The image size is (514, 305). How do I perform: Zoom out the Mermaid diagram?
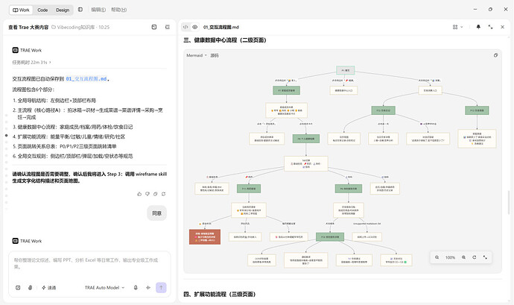(437, 257)
